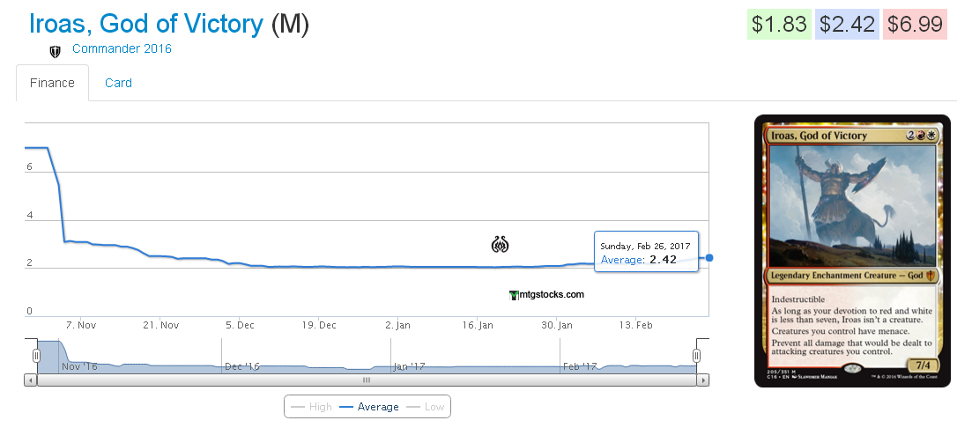Switch to the Card tab
The image size is (957, 428).
(x=118, y=83)
